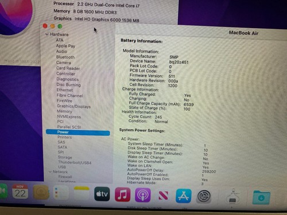Click the Manufacturer value SMP
Viewport: 287px width, 215px height.
tap(174, 57)
